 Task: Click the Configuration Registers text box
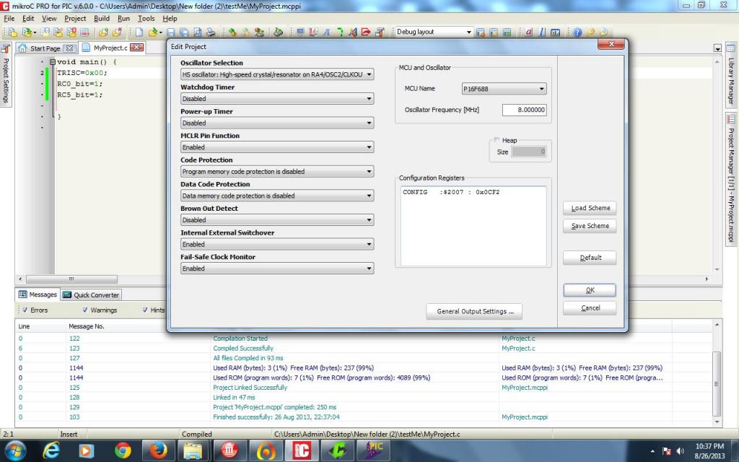(x=473, y=226)
